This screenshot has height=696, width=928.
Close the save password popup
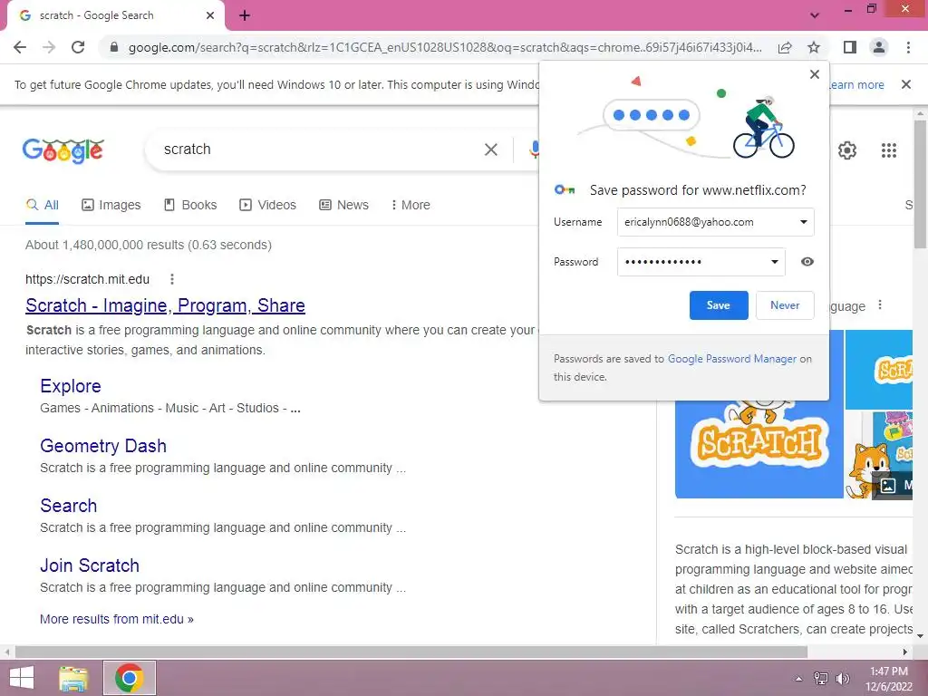click(815, 74)
